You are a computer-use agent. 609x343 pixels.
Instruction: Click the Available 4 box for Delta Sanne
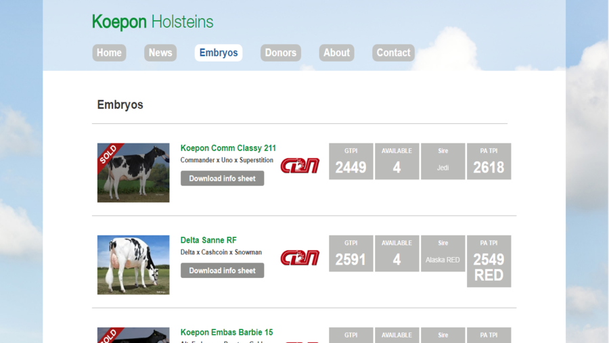397,253
